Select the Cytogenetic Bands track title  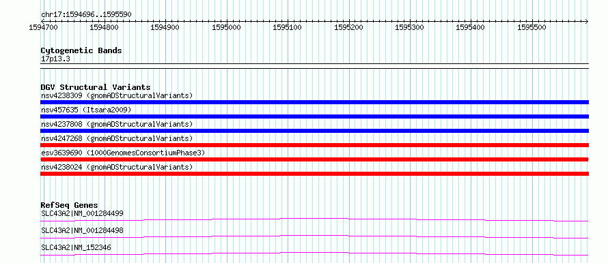pyautogui.click(x=81, y=50)
